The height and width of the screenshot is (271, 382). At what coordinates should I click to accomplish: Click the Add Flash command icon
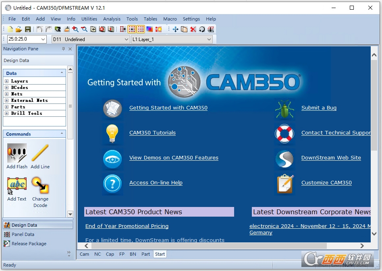click(x=17, y=153)
